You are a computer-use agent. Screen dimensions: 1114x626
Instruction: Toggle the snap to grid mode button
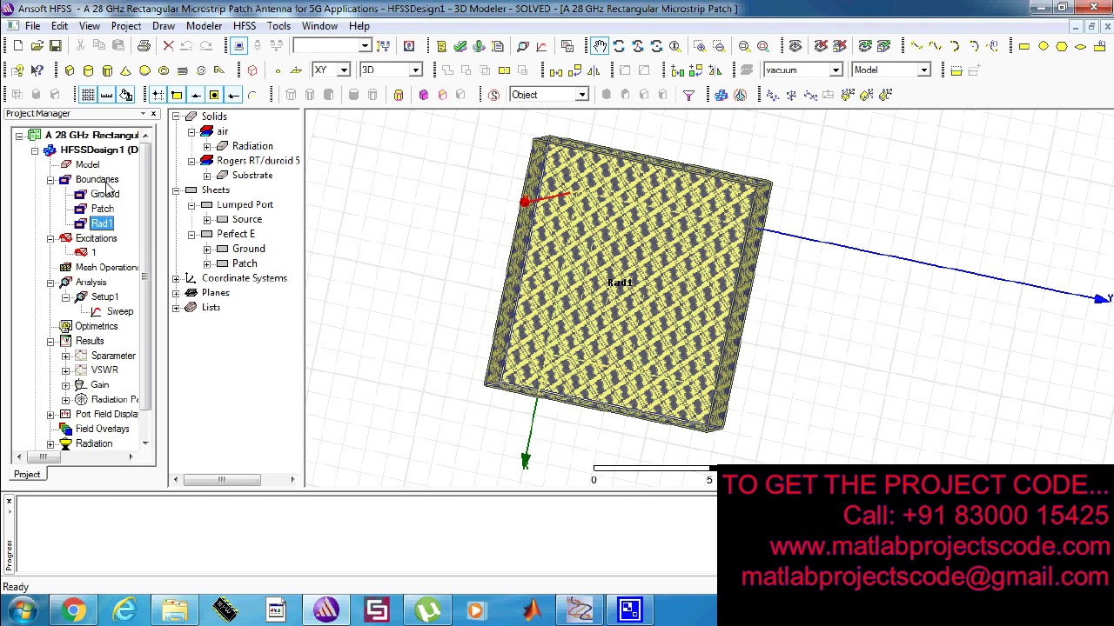(158, 95)
